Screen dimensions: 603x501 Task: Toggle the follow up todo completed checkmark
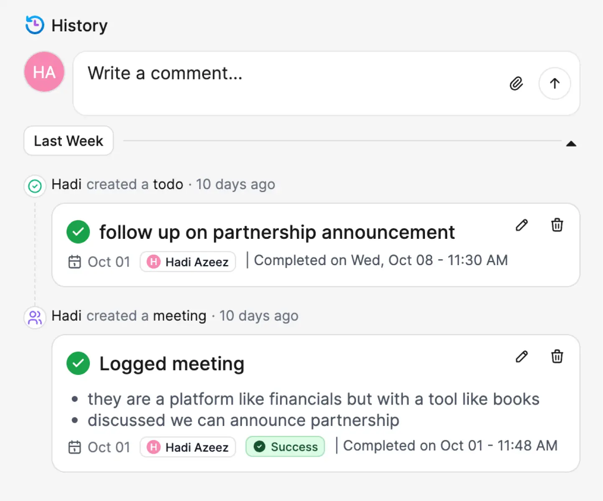click(78, 232)
